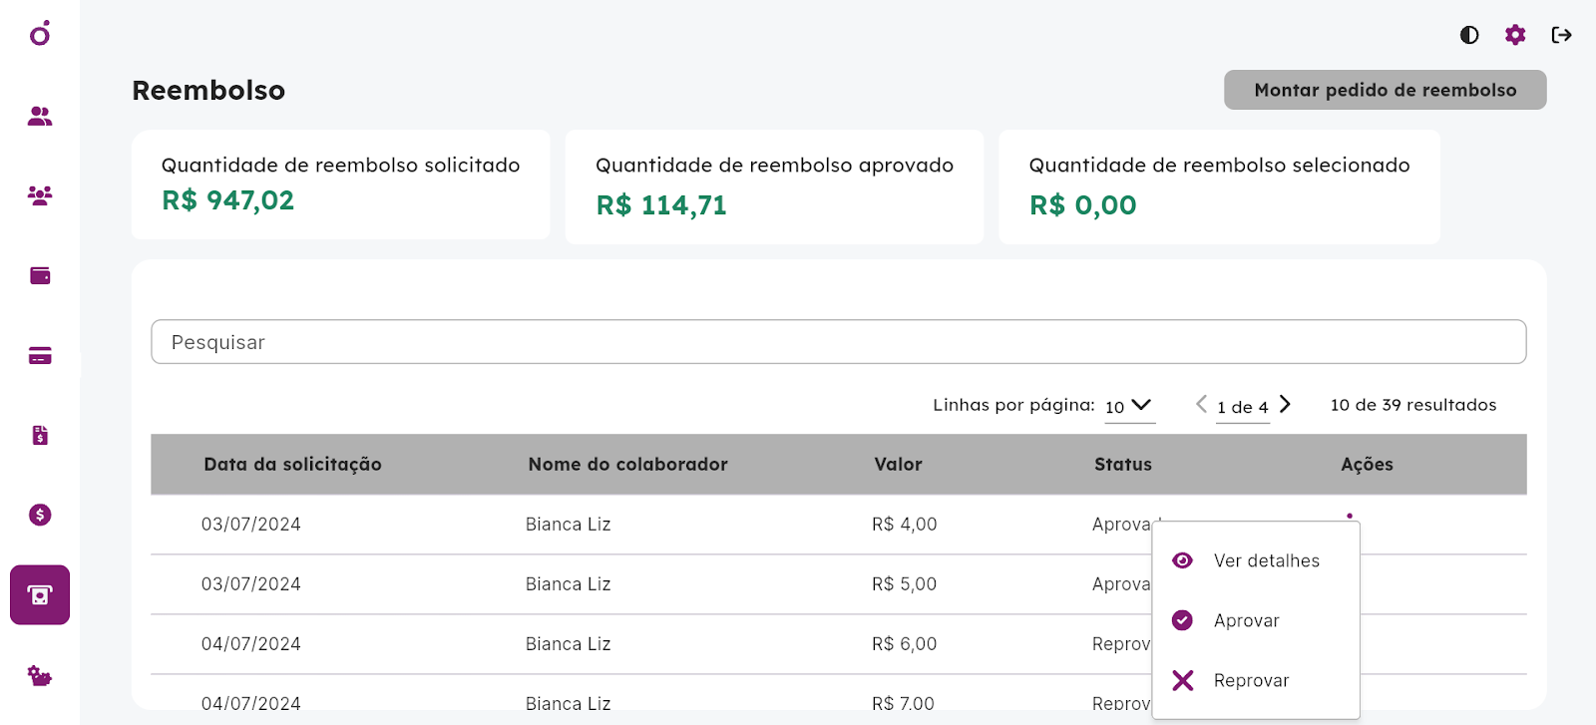Go to next results page arrow

click(1286, 404)
